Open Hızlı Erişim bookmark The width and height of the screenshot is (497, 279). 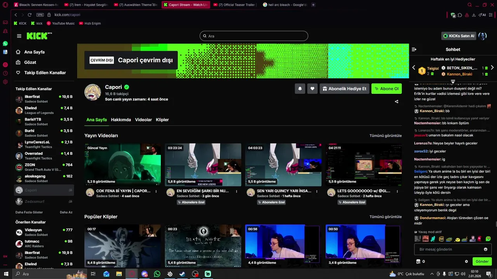pos(90,23)
